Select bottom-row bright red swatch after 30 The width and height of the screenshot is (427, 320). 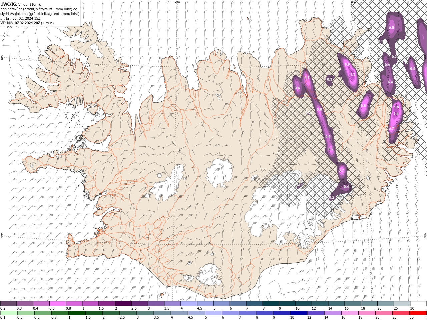pos(418,313)
